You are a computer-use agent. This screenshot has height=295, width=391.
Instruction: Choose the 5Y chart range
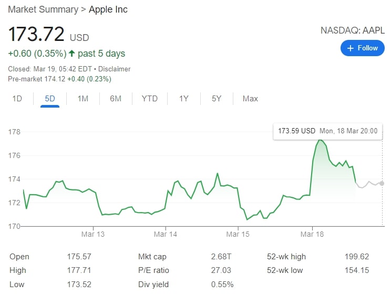217,99
